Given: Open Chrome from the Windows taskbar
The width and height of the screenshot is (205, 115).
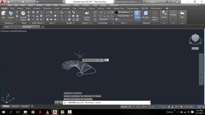Looking at the screenshot, I should (x=33, y=112).
